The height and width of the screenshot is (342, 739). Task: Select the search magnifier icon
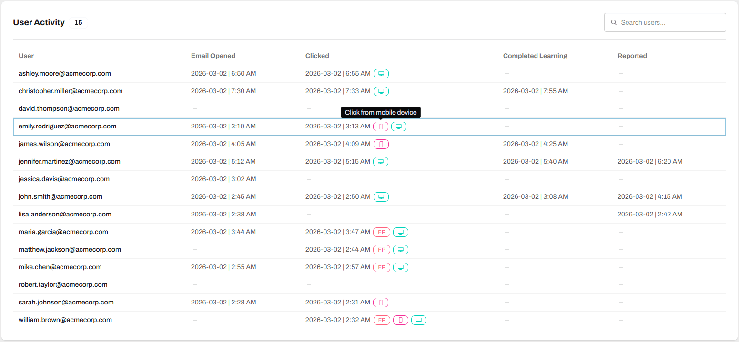pyautogui.click(x=614, y=22)
